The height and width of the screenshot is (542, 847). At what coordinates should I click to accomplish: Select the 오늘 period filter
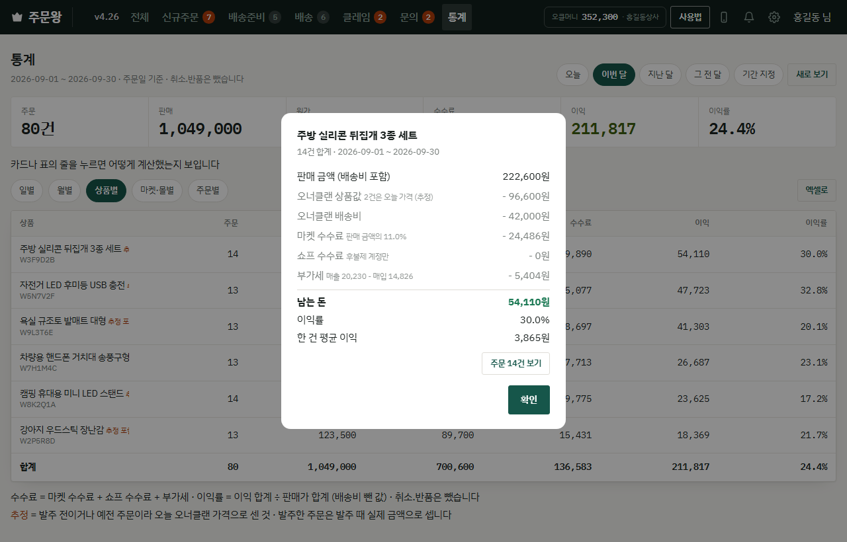coord(573,75)
